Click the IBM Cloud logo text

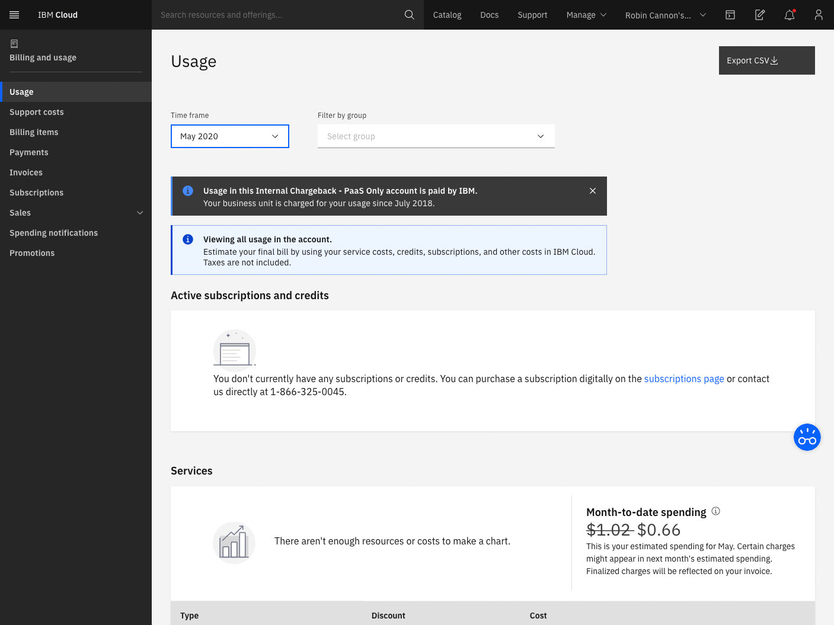pyautogui.click(x=57, y=15)
